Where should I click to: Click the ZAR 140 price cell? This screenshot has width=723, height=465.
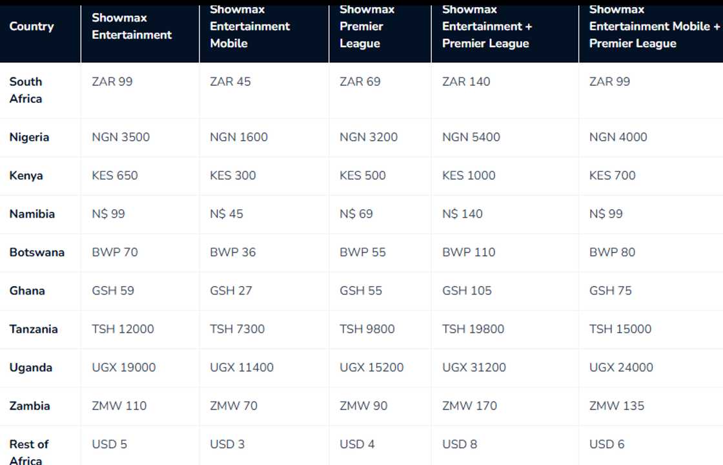[x=466, y=81]
